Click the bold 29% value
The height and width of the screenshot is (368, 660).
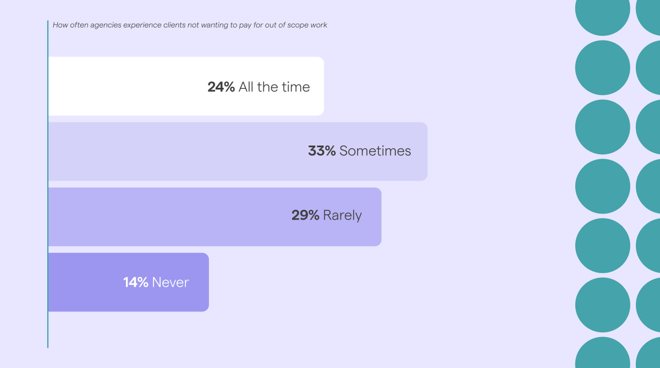pos(305,215)
